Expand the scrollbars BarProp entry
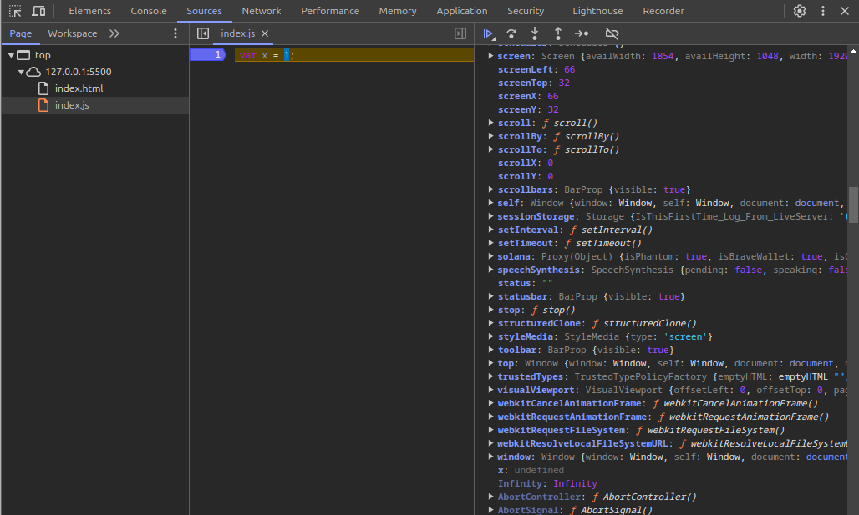 coord(490,189)
